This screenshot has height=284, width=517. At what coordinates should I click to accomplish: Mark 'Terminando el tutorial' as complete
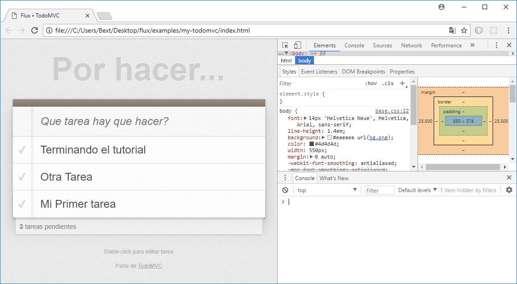(22, 150)
